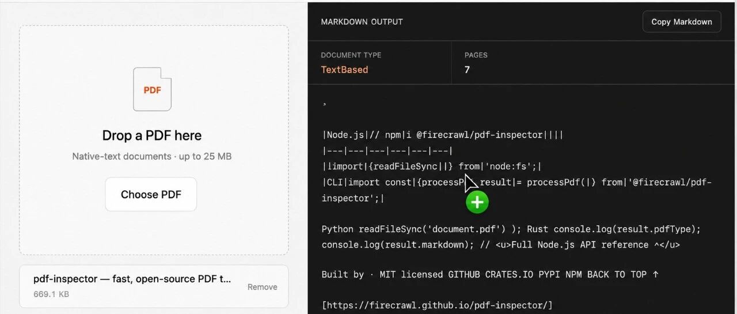This screenshot has height=314, width=737.
Task: Remove the uploaded pdf-inspector file
Action: pos(263,287)
